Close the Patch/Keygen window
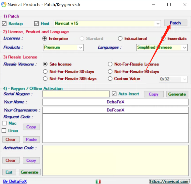The image size is (191, 184). [x=185, y=5]
